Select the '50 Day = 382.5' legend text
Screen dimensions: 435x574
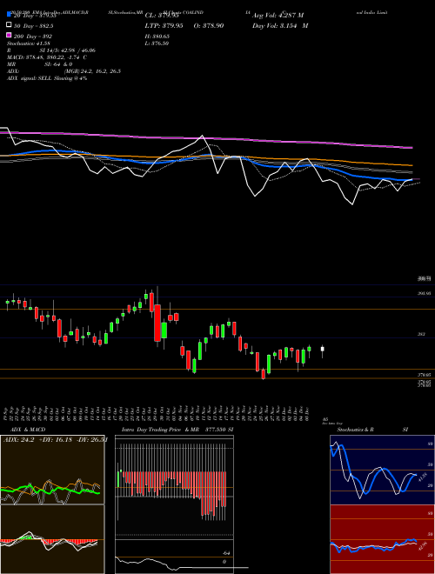point(33,25)
